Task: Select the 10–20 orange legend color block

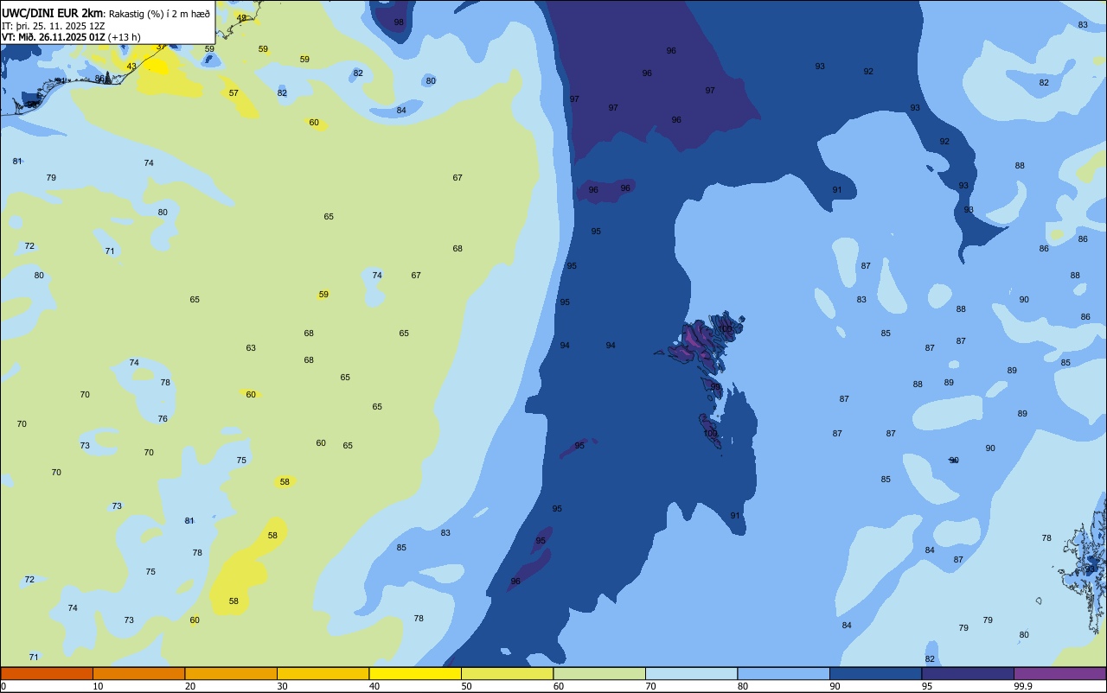Action: (x=138, y=673)
